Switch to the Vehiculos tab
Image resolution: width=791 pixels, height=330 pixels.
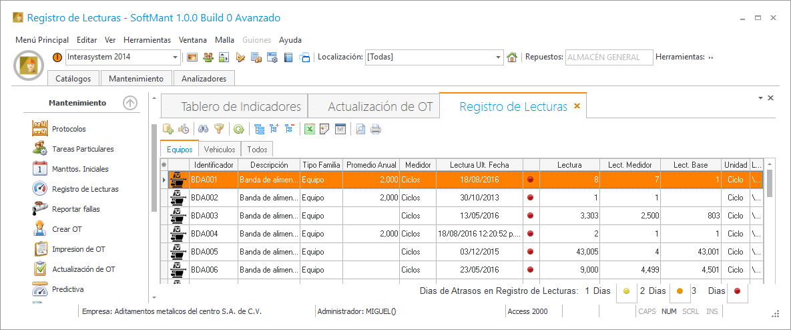220,150
